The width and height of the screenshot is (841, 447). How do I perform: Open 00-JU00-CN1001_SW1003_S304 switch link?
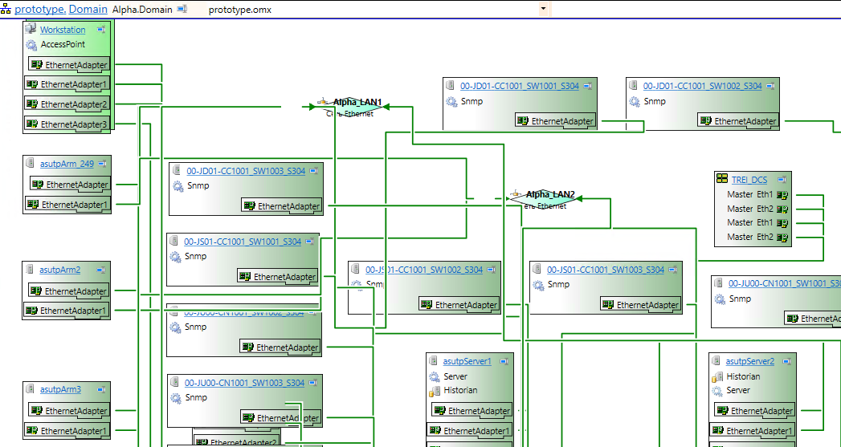pos(244,384)
